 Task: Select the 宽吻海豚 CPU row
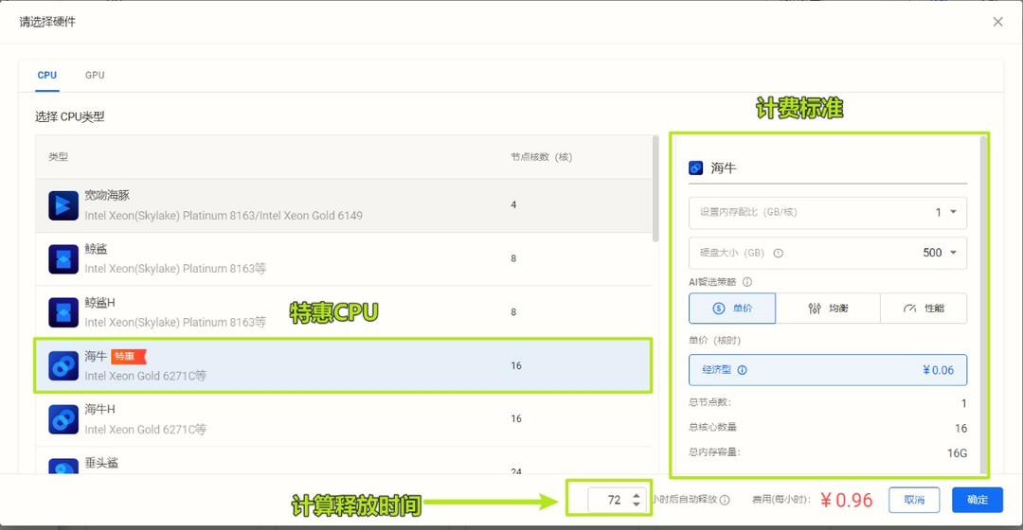tap(344, 205)
